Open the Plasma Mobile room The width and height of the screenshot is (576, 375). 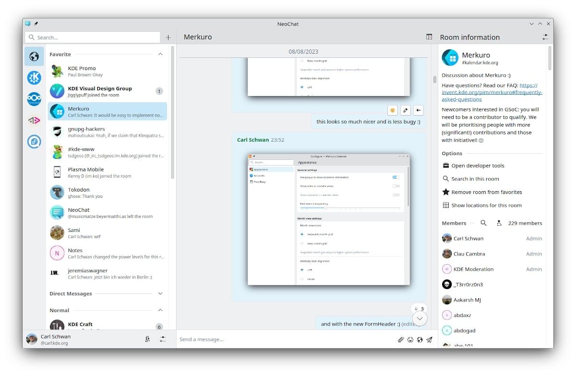click(x=108, y=172)
